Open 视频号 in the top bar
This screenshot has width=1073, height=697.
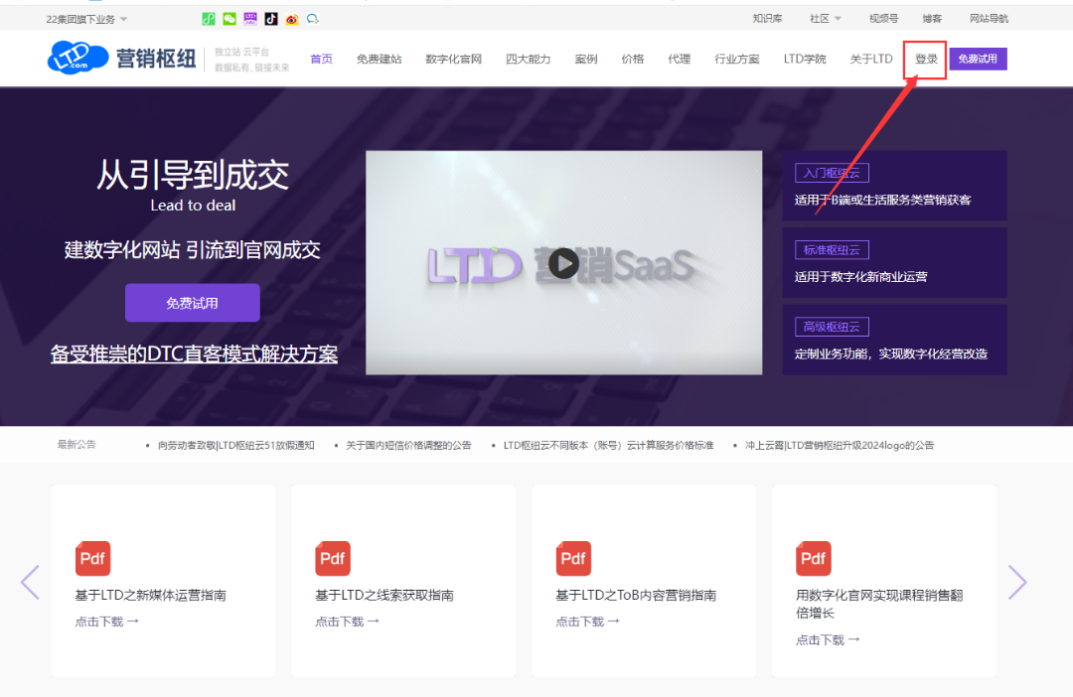pos(883,19)
